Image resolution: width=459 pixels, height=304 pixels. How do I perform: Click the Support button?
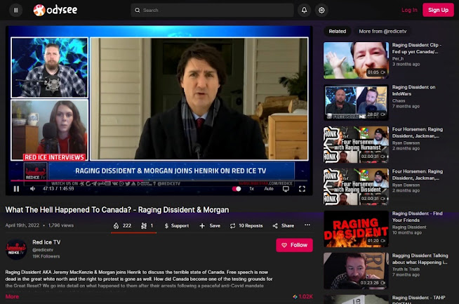177,226
